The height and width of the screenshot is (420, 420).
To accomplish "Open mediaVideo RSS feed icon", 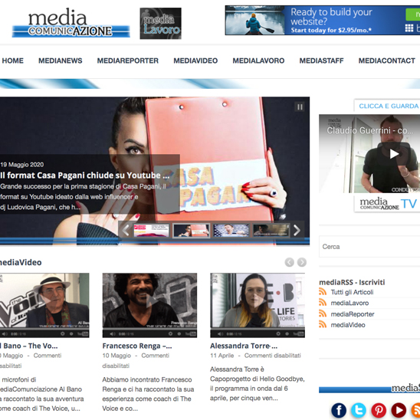I will pyautogui.click(x=323, y=325).
